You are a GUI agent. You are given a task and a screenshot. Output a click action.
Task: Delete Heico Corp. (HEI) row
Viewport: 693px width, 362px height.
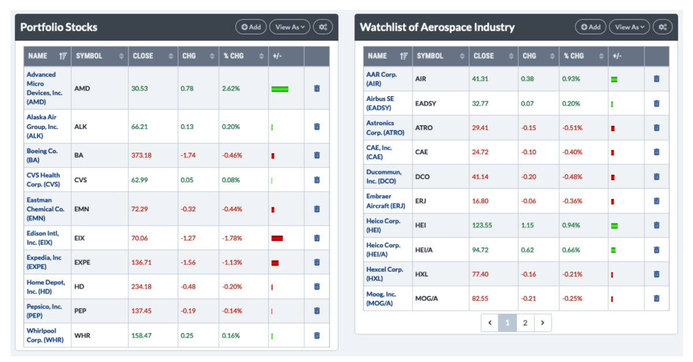tap(657, 225)
